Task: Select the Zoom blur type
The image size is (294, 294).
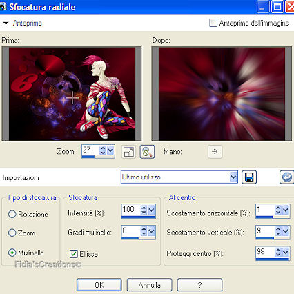Action: 12,233
